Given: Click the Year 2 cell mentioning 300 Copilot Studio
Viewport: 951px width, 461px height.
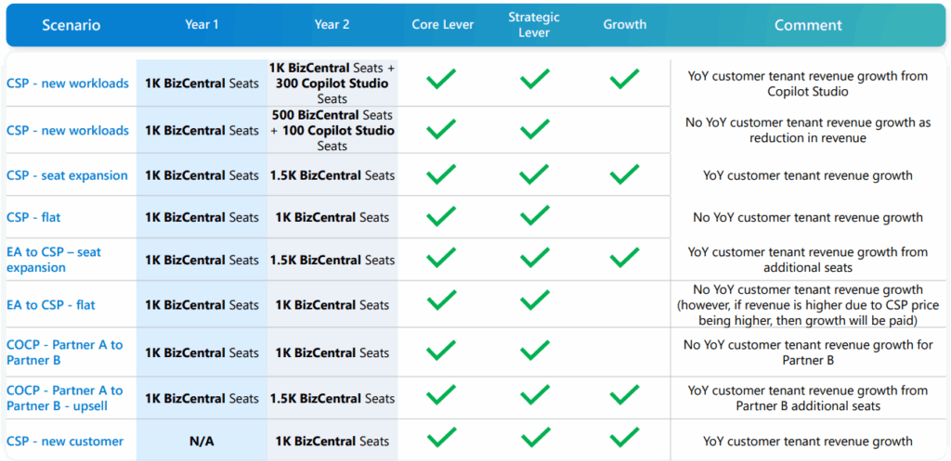Looking at the screenshot, I should click(332, 83).
